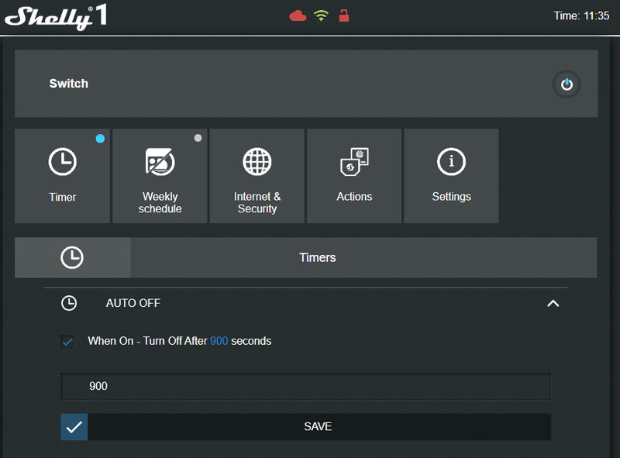Click the clock icon in Timer tile
620x458 pixels.
63,161
